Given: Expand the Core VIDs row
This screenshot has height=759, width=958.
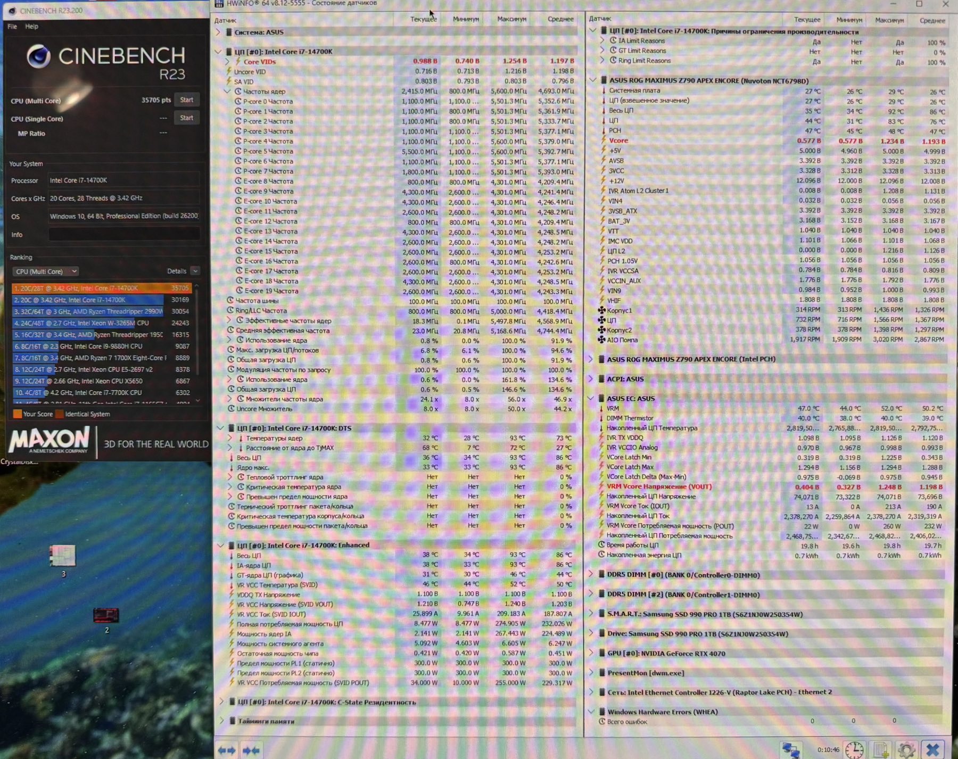Looking at the screenshot, I should tap(227, 62).
